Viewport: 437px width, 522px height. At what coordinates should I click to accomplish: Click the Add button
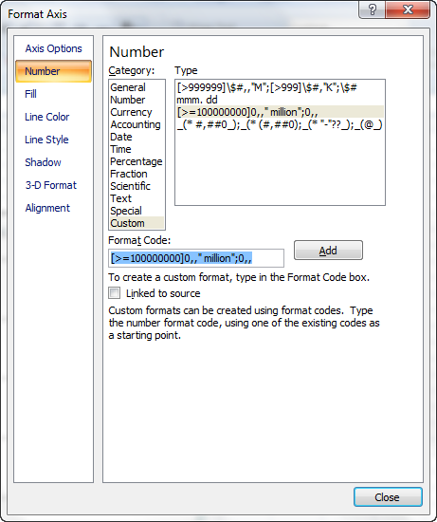328,251
